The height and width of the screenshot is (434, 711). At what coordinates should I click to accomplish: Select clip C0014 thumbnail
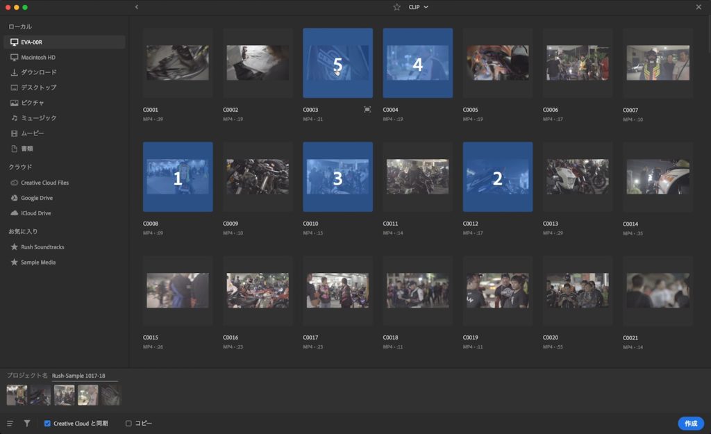tap(658, 177)
